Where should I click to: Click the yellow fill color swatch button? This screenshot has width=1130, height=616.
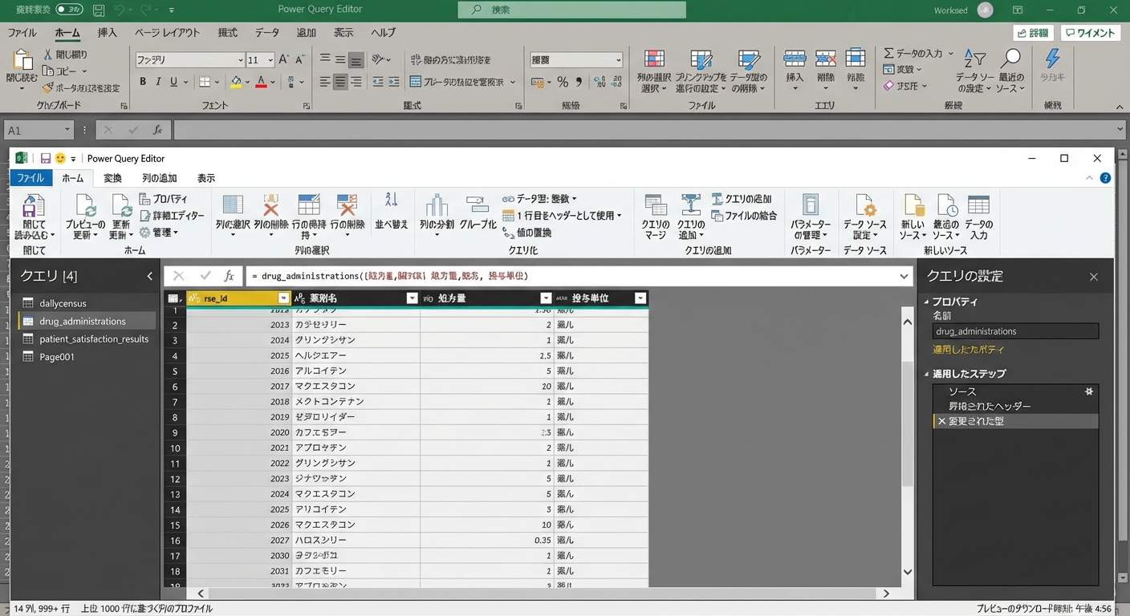click(x=236, y=82)
